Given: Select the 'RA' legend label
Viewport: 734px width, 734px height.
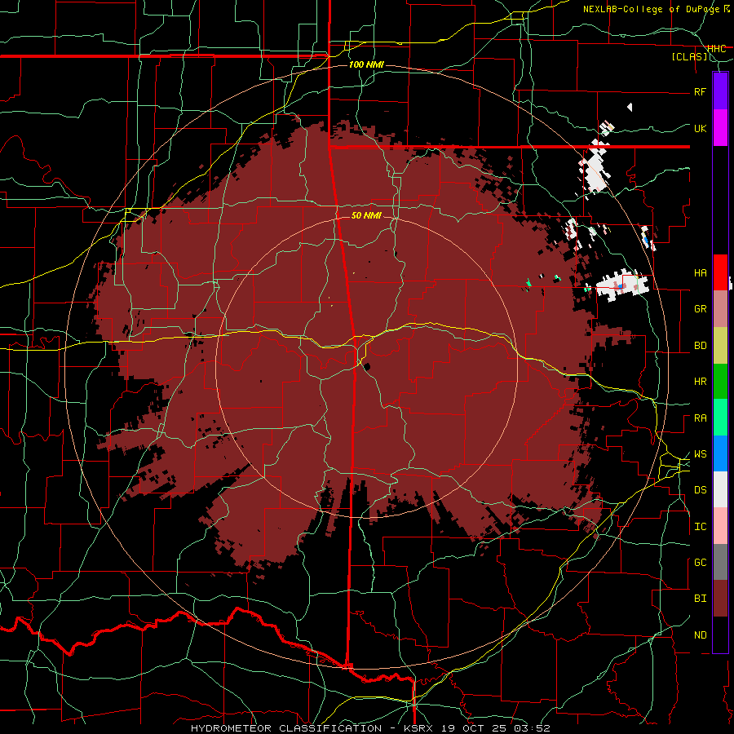Looking at the screenshot, I should (700, 418).
